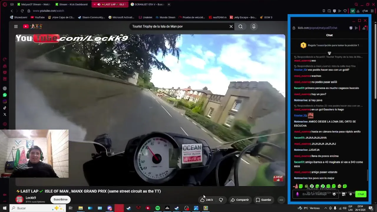The image size is (377, 212).
Task: Click the message input 'Enviar un mensaje'
Action: [315, 194]
